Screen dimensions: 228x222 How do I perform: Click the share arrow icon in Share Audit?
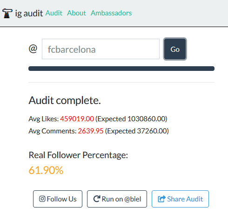point(161,199)
